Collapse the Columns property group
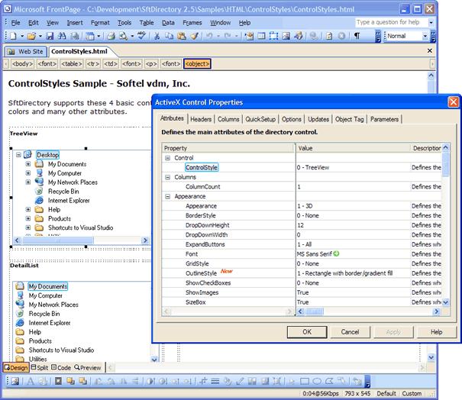 (x=168, y=177)
